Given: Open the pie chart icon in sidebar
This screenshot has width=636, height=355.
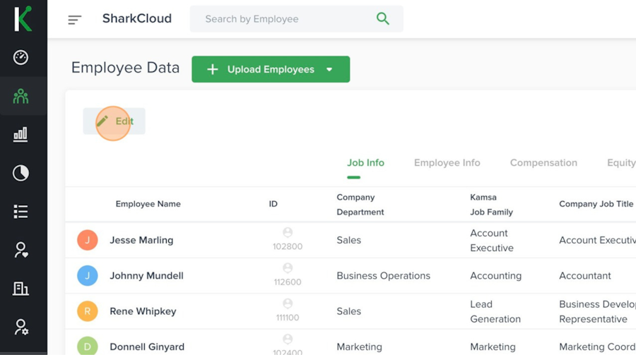Looking at the screenshot, I should point(21,173).
